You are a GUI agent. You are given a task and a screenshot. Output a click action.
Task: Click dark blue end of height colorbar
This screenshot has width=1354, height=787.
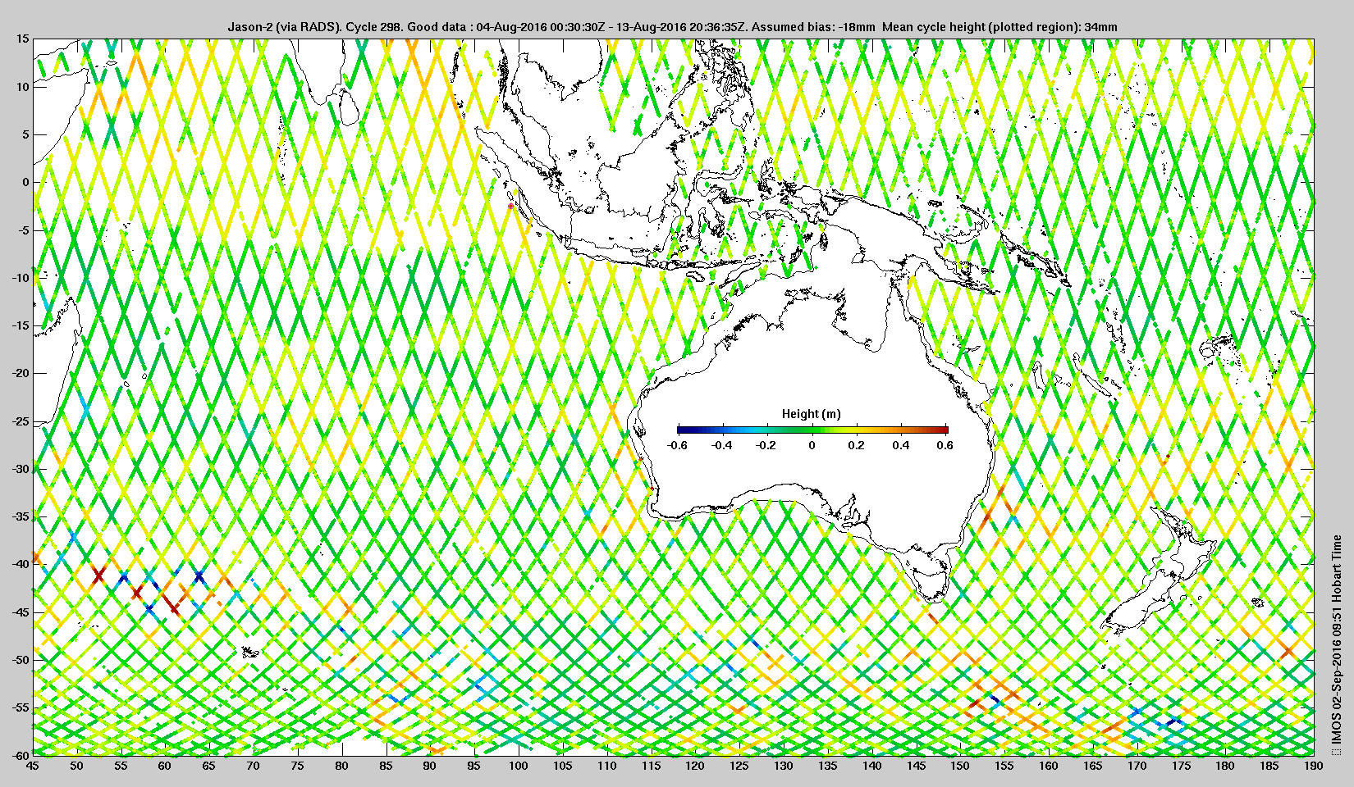[x=681, y=430]
